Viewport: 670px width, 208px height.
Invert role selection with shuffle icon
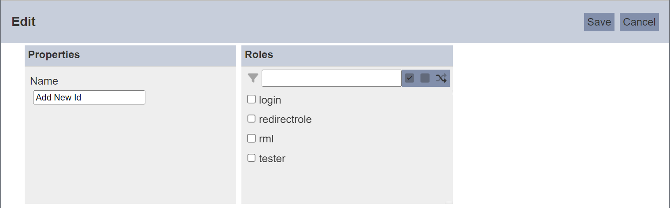pyautogui.click(x=441, y=78)
